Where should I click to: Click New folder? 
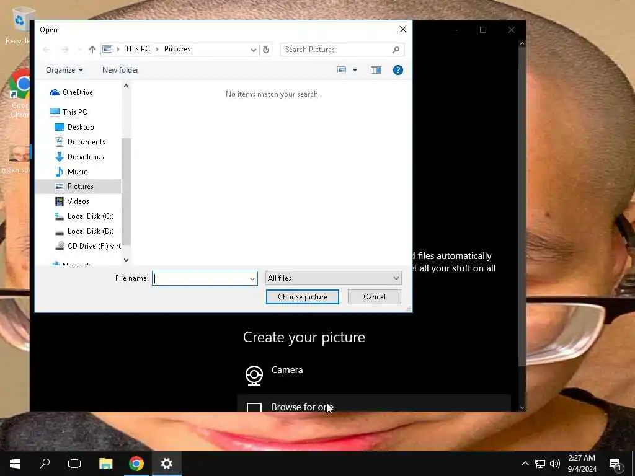[x=120, y=70]
